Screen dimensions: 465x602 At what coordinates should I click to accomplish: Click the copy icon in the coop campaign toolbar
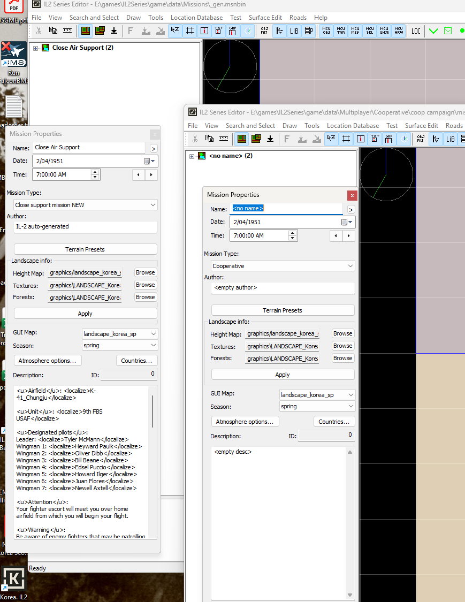click(x=209, y=139)
